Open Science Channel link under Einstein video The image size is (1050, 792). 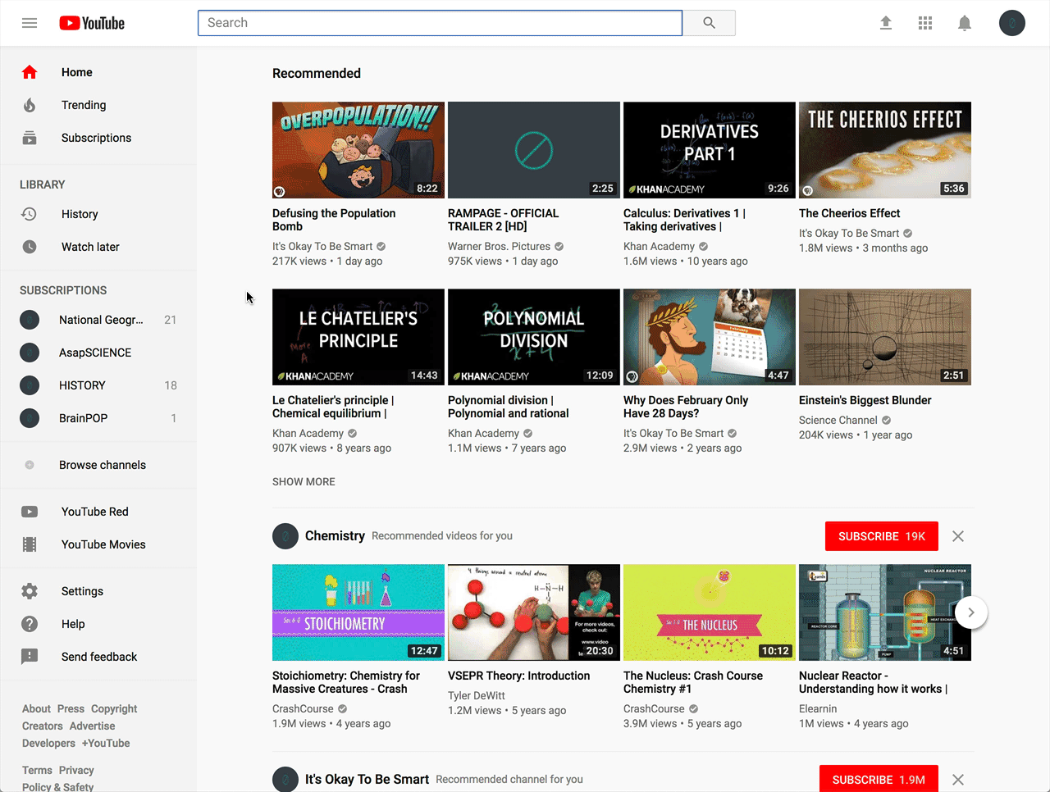click(838, 420)
